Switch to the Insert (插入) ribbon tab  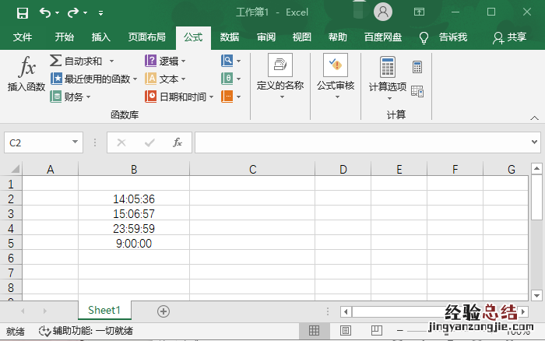[x=101, y=37]
